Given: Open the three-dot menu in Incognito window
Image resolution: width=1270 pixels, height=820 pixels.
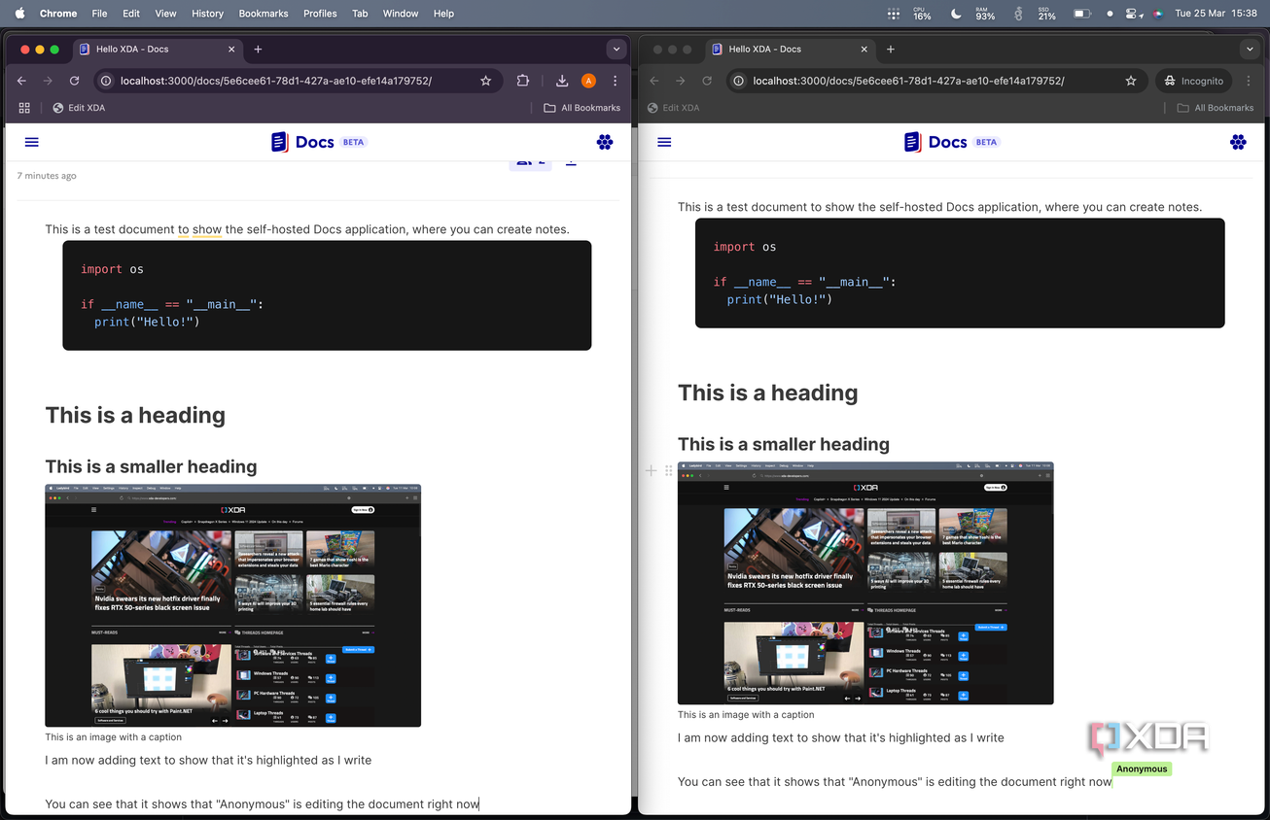Looking at the screenshot, I should point(1250,81).
